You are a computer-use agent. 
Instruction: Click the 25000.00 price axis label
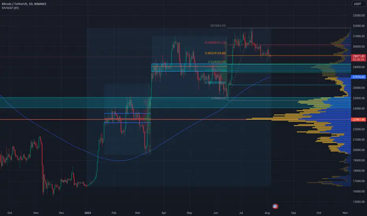359,98
